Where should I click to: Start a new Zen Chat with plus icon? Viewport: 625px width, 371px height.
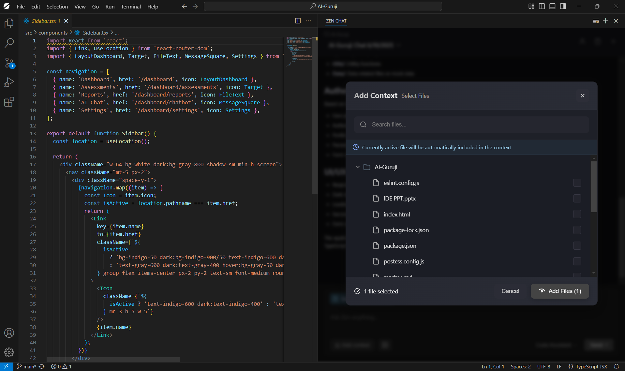[x=605, y=21]
